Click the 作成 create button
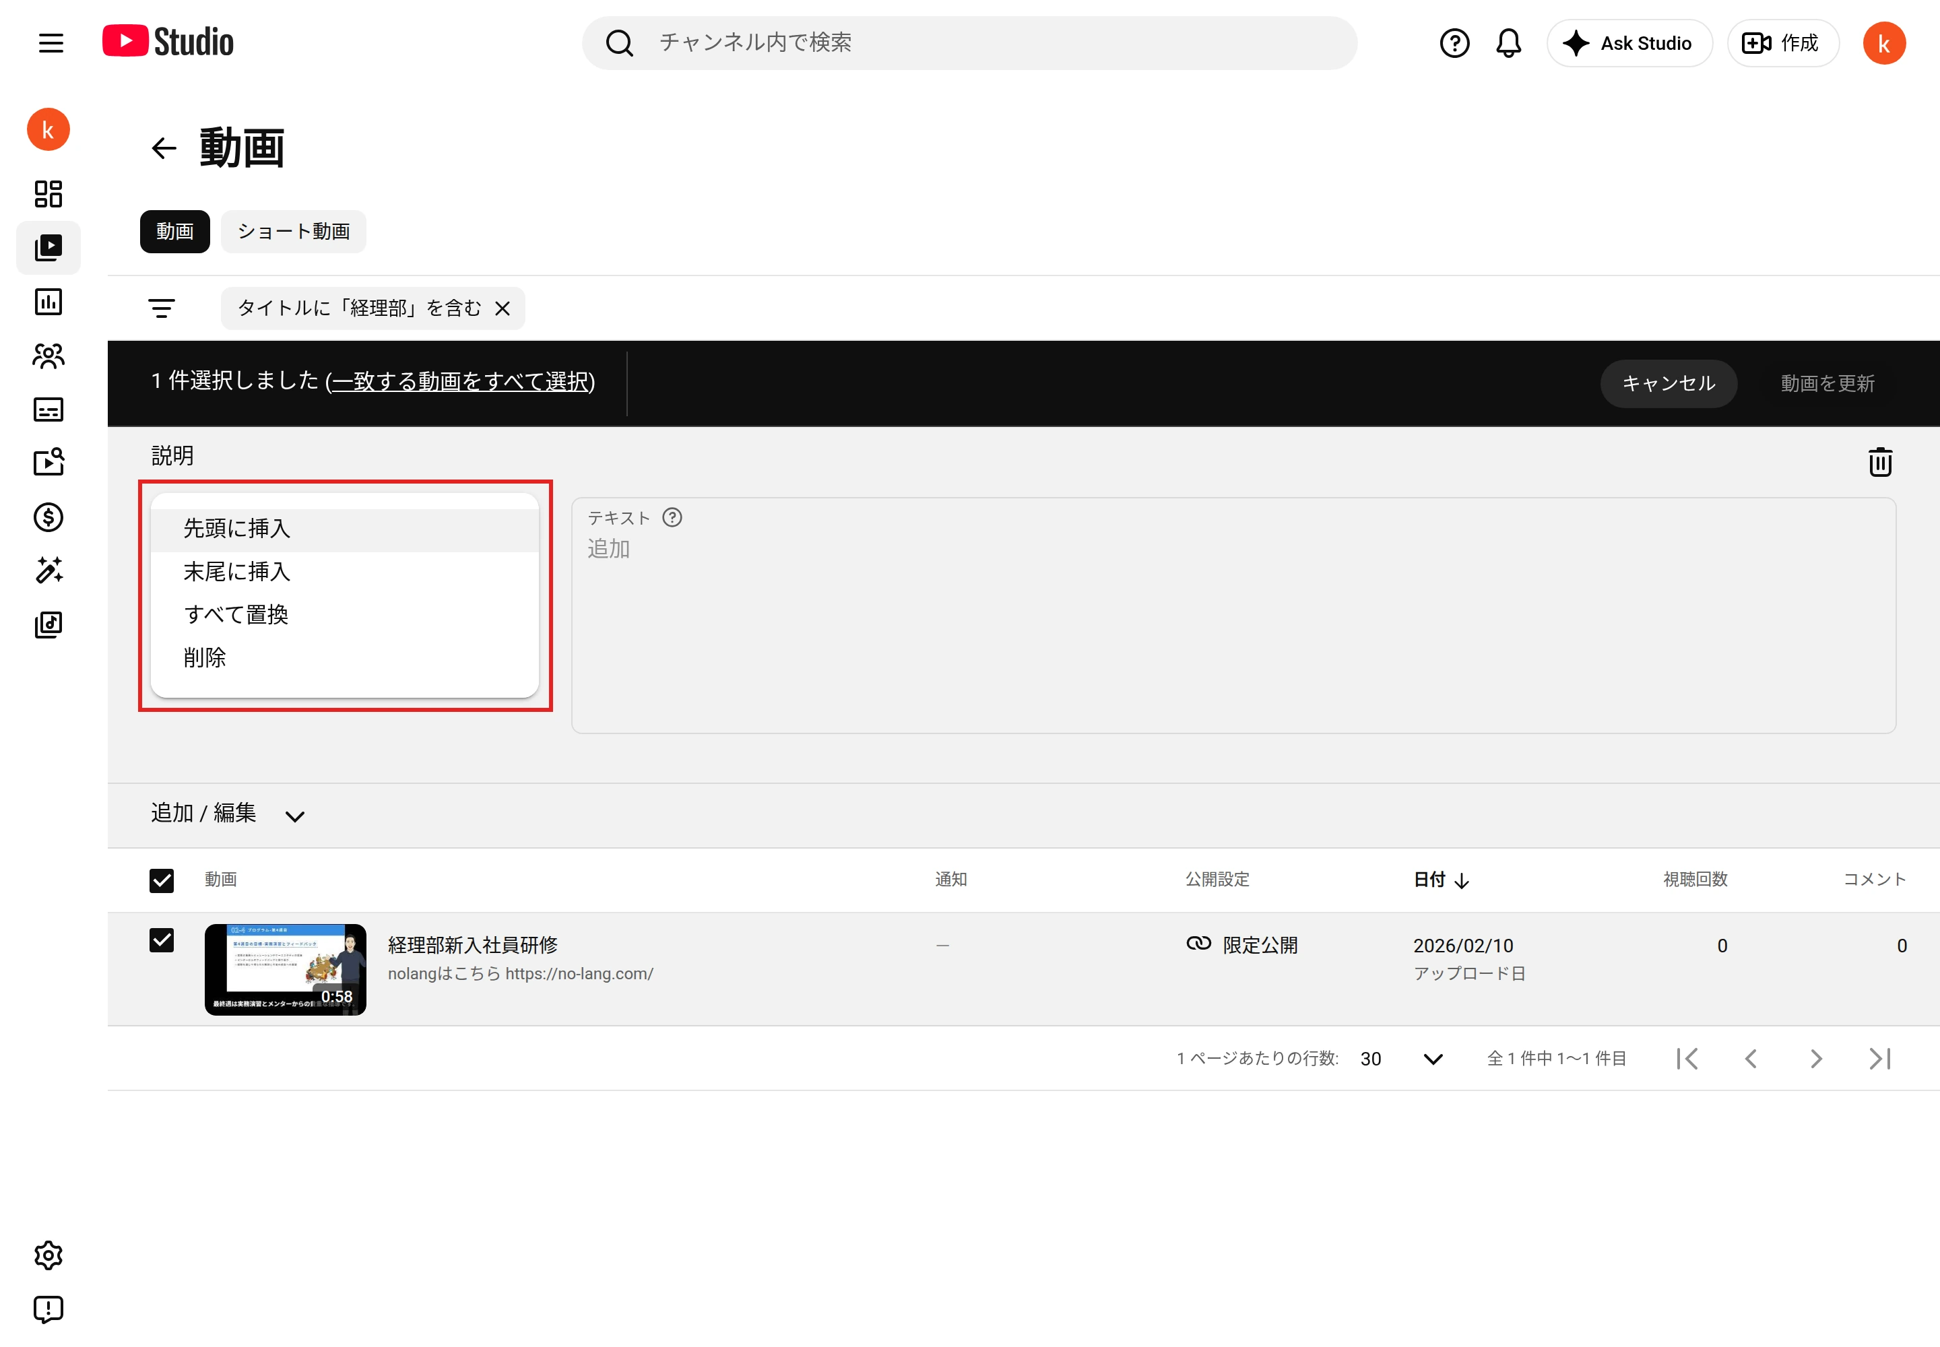This screenshot has width=1940, height=1347. click(1782, 43)
